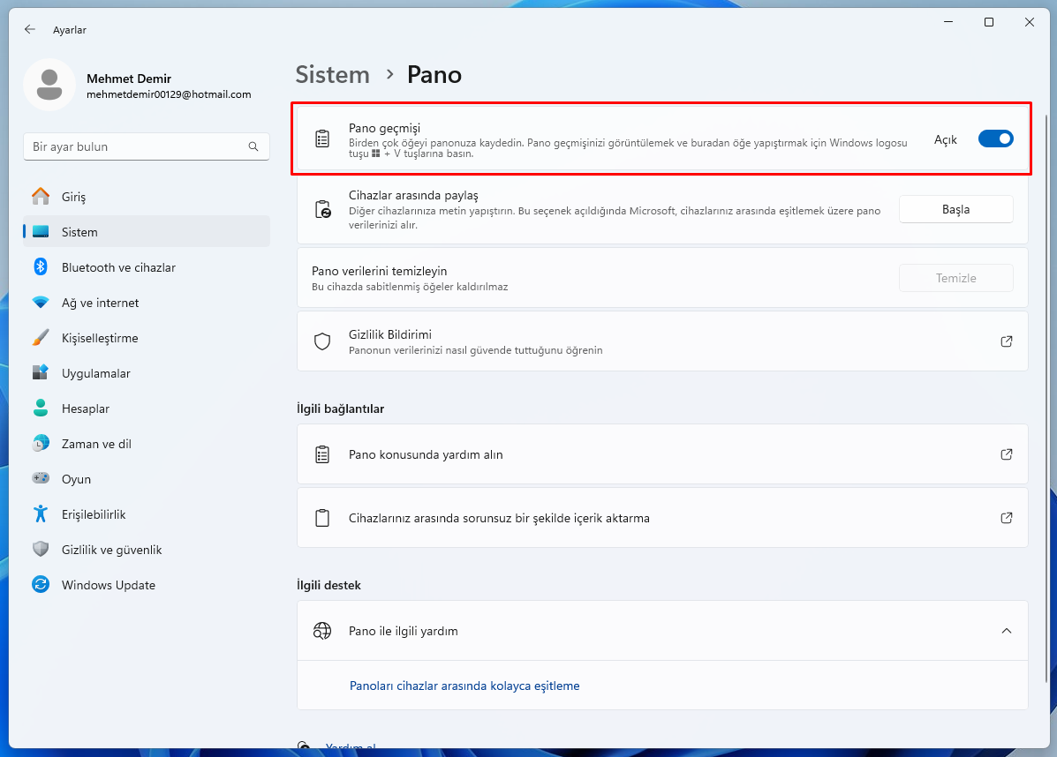
Task: Click the shield icon next to Gizlilik Bildirimi
Action: click(x=321, y=341)
